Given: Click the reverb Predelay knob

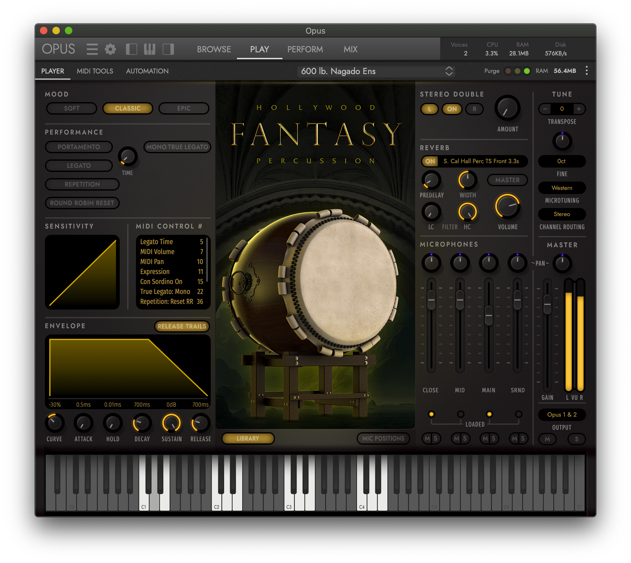Looking at the screenshot, I should (x=431, y=180).
